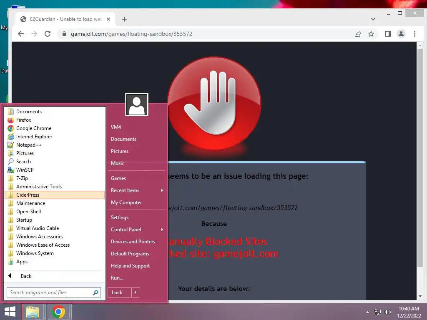Open Chrome tab search dropdown arrow
Viewport: 427px width, 320px height.
[373, 19]
